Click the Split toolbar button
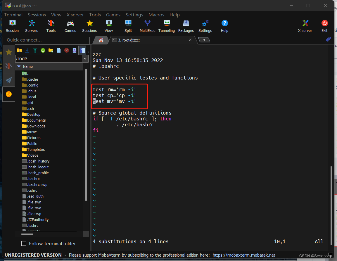This screenshot has width=337, height=261. (128, 26)
